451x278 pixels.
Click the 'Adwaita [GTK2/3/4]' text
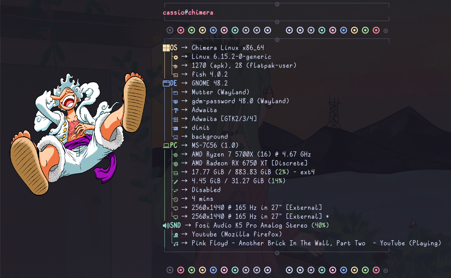tap(224, 119)
